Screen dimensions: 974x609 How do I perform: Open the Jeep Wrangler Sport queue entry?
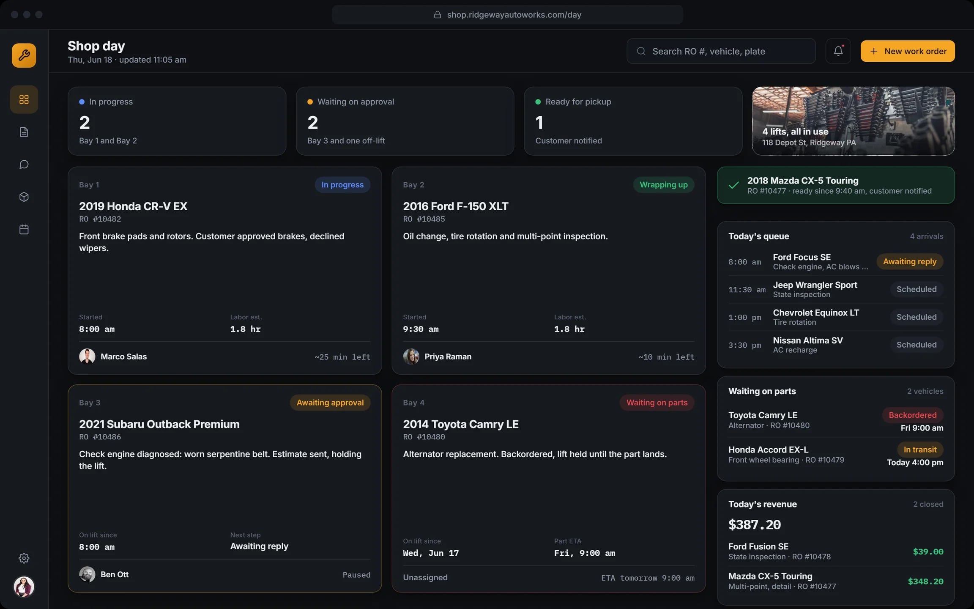point(836,289)
